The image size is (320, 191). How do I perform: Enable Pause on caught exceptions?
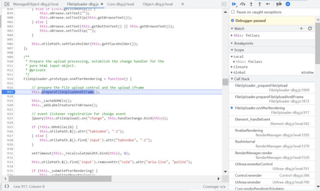click(233, 12)
